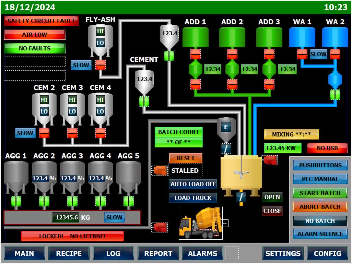Click the water weigh hopper green valve

click(335, 94)
